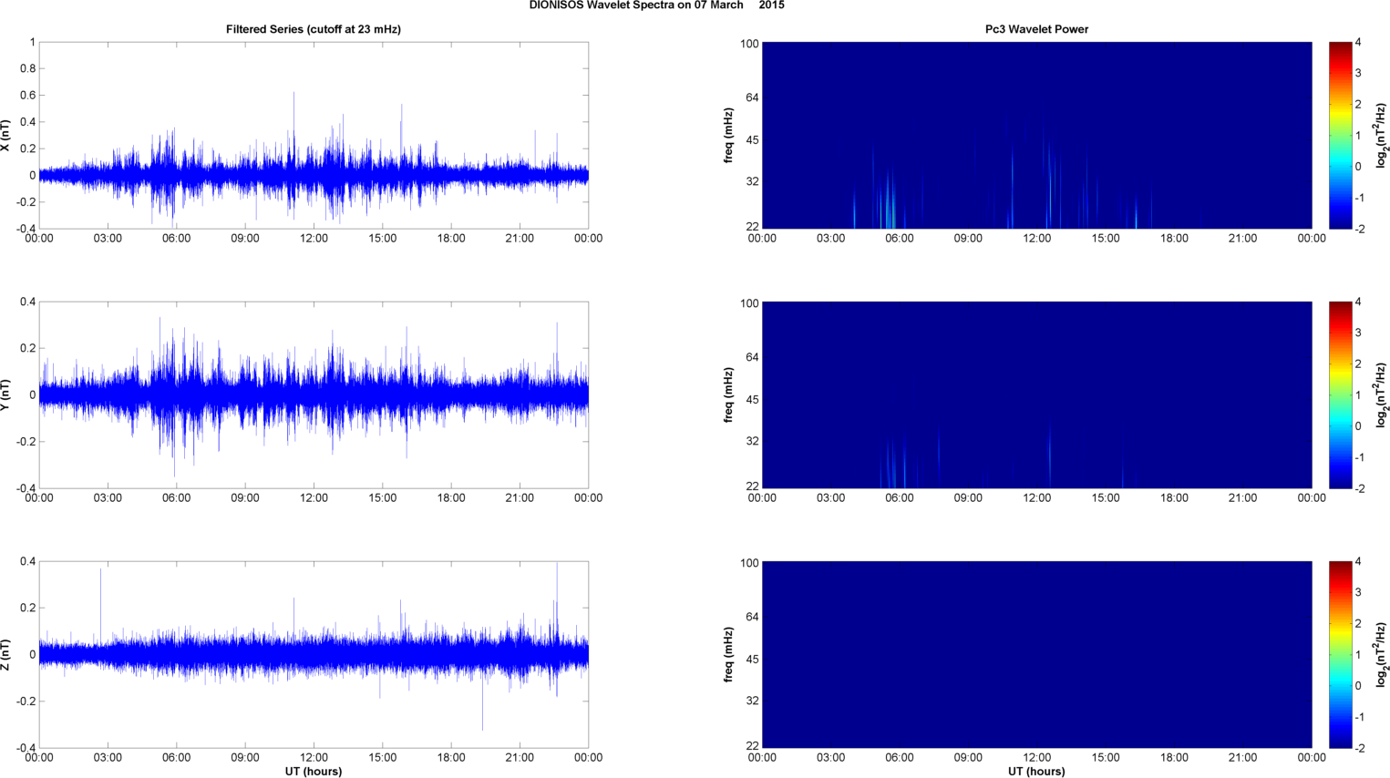This screenshot has width=1390, height=778.
Task: Click inside the Z component filtered series plot
Action: tap(314, 655)
